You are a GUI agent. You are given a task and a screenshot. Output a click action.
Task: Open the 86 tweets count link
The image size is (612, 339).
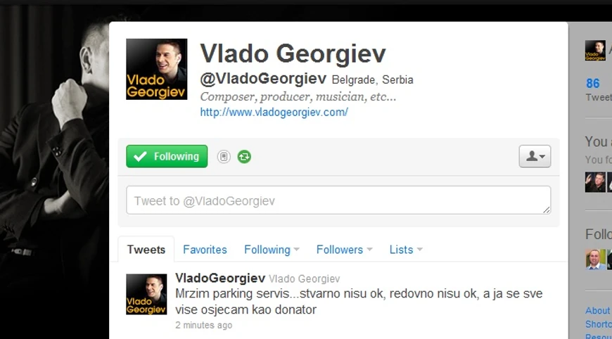point(592,84)
